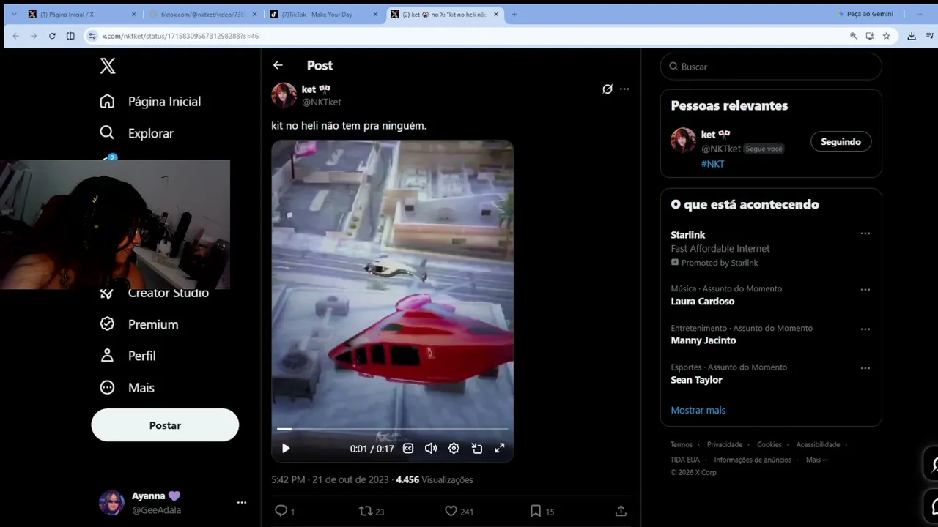The image size is (938, 527).
Task: Open more options for Manny Jacinto trend
Action: pos(865,329)
